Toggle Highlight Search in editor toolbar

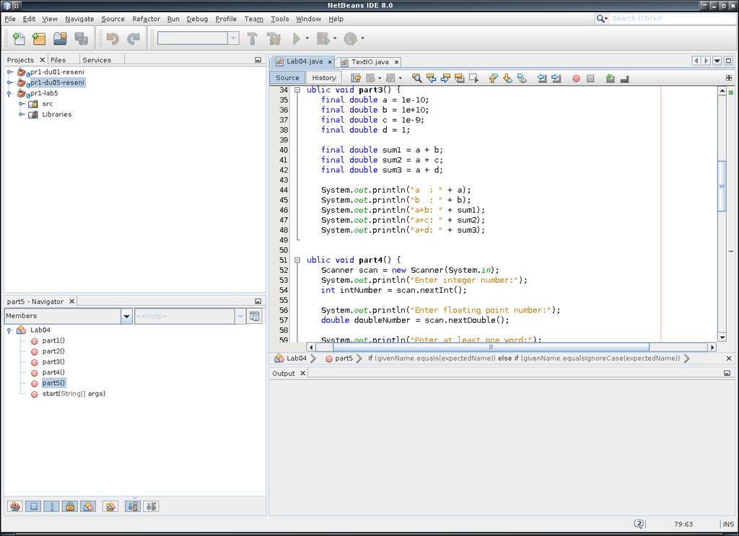460,78
